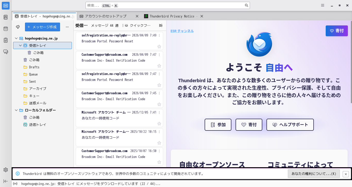The width and height of the screenshot is (352, 187).
Task: Open the Thunderbird application menu
Action: coord(323,5)
